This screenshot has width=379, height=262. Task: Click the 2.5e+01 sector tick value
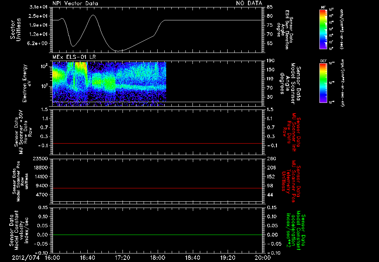coord(38,16)
